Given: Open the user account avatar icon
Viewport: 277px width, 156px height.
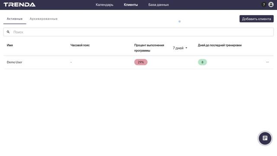Looking at the screenshot, I should (271, 5).
